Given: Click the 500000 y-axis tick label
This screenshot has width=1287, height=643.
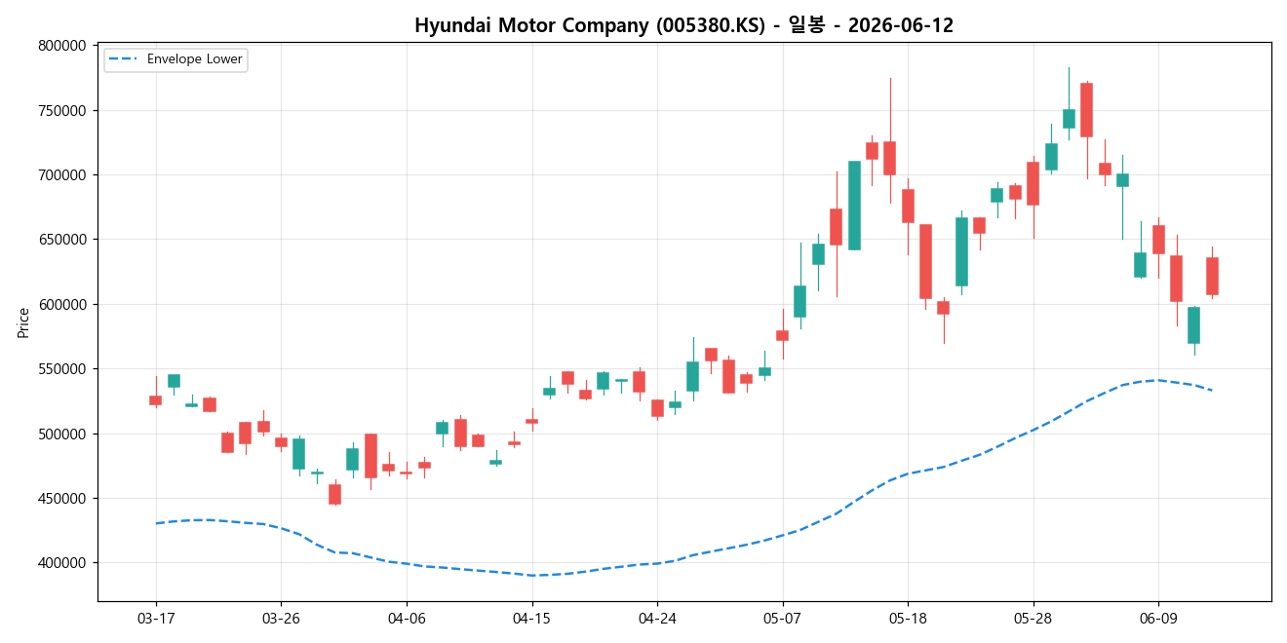Looking at the screenshot, I should [61, 434].
